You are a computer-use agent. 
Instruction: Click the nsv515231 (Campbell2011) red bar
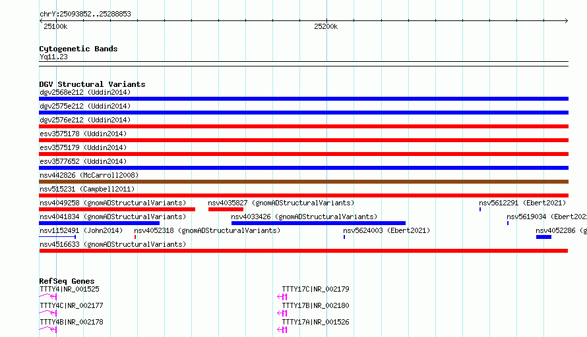[x=303, y=195]
